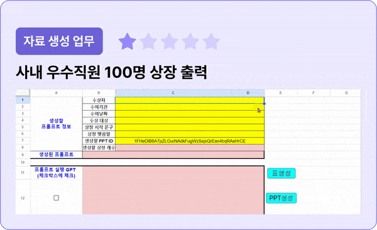Click the 프롬프트 실행 GPT label cell
Screen dimensions: 377x230
tap(57, 173)
